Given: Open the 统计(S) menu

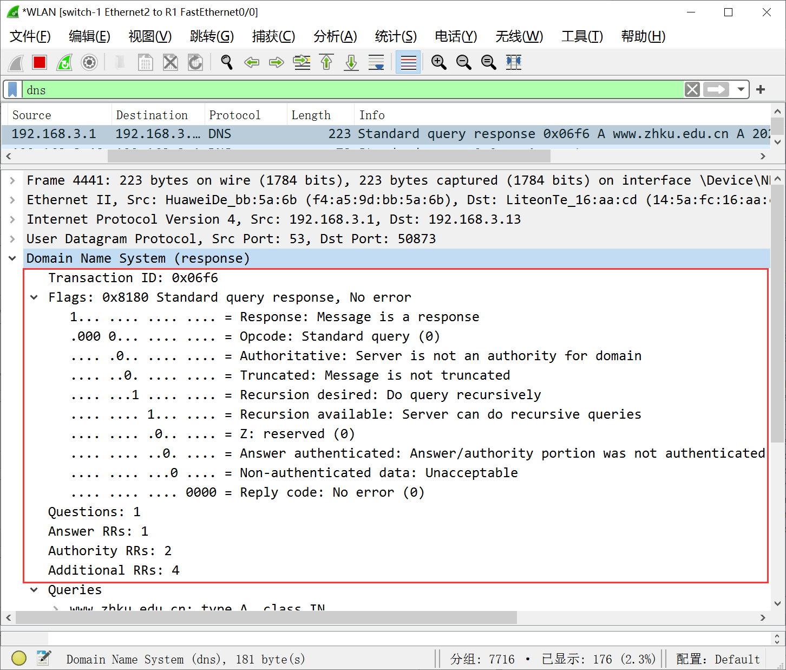Looking at the screenshot, I should click(396, 36).
